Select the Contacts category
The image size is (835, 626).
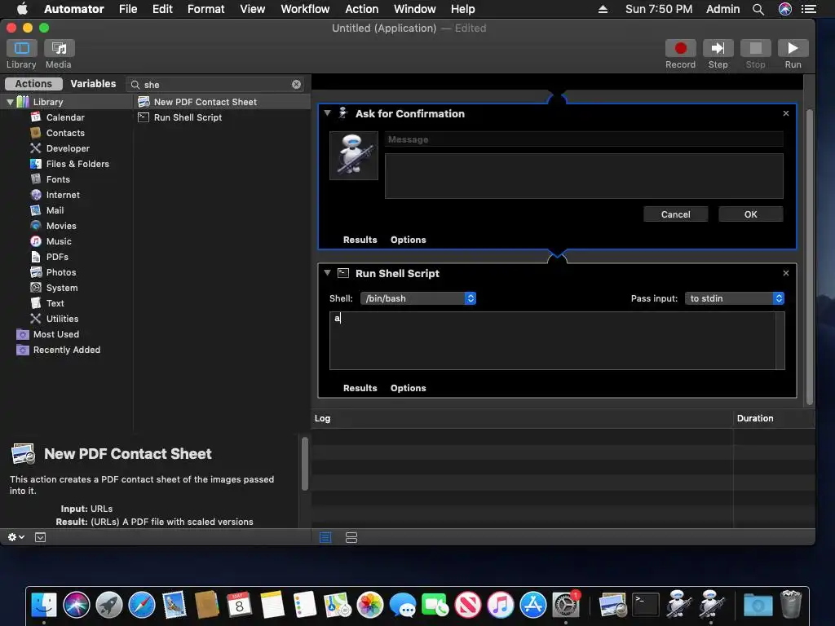coord(65,133)
